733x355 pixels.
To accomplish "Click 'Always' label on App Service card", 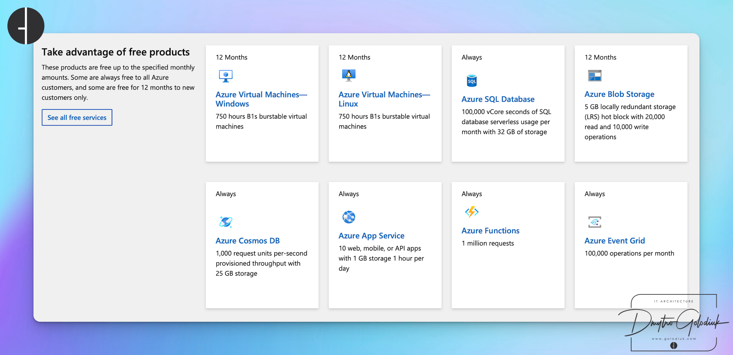I will click(349, 194).
